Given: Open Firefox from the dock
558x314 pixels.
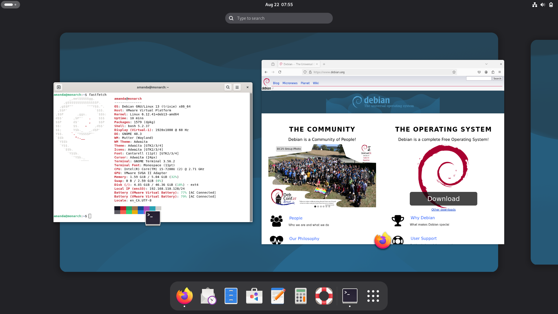Looking at the screenshot, I should pos(184,296).
